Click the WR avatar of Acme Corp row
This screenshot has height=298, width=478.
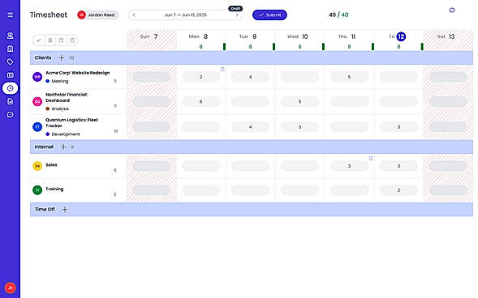tap(37, 77)
